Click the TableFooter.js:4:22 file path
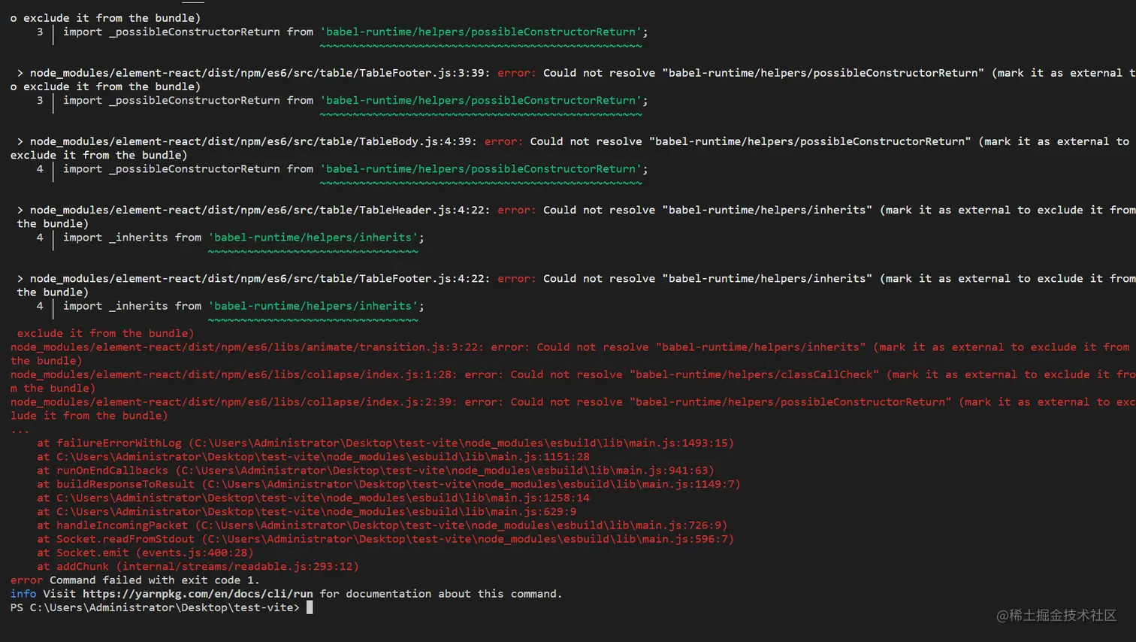The width and height of the screenshot is (1136, 642). (260, 278)
